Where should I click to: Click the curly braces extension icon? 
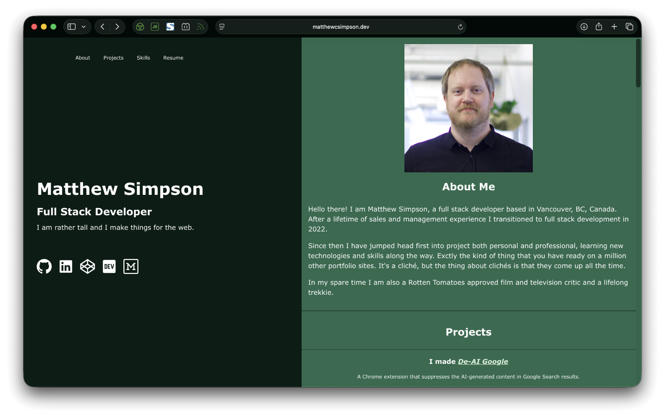pos(186,27)
